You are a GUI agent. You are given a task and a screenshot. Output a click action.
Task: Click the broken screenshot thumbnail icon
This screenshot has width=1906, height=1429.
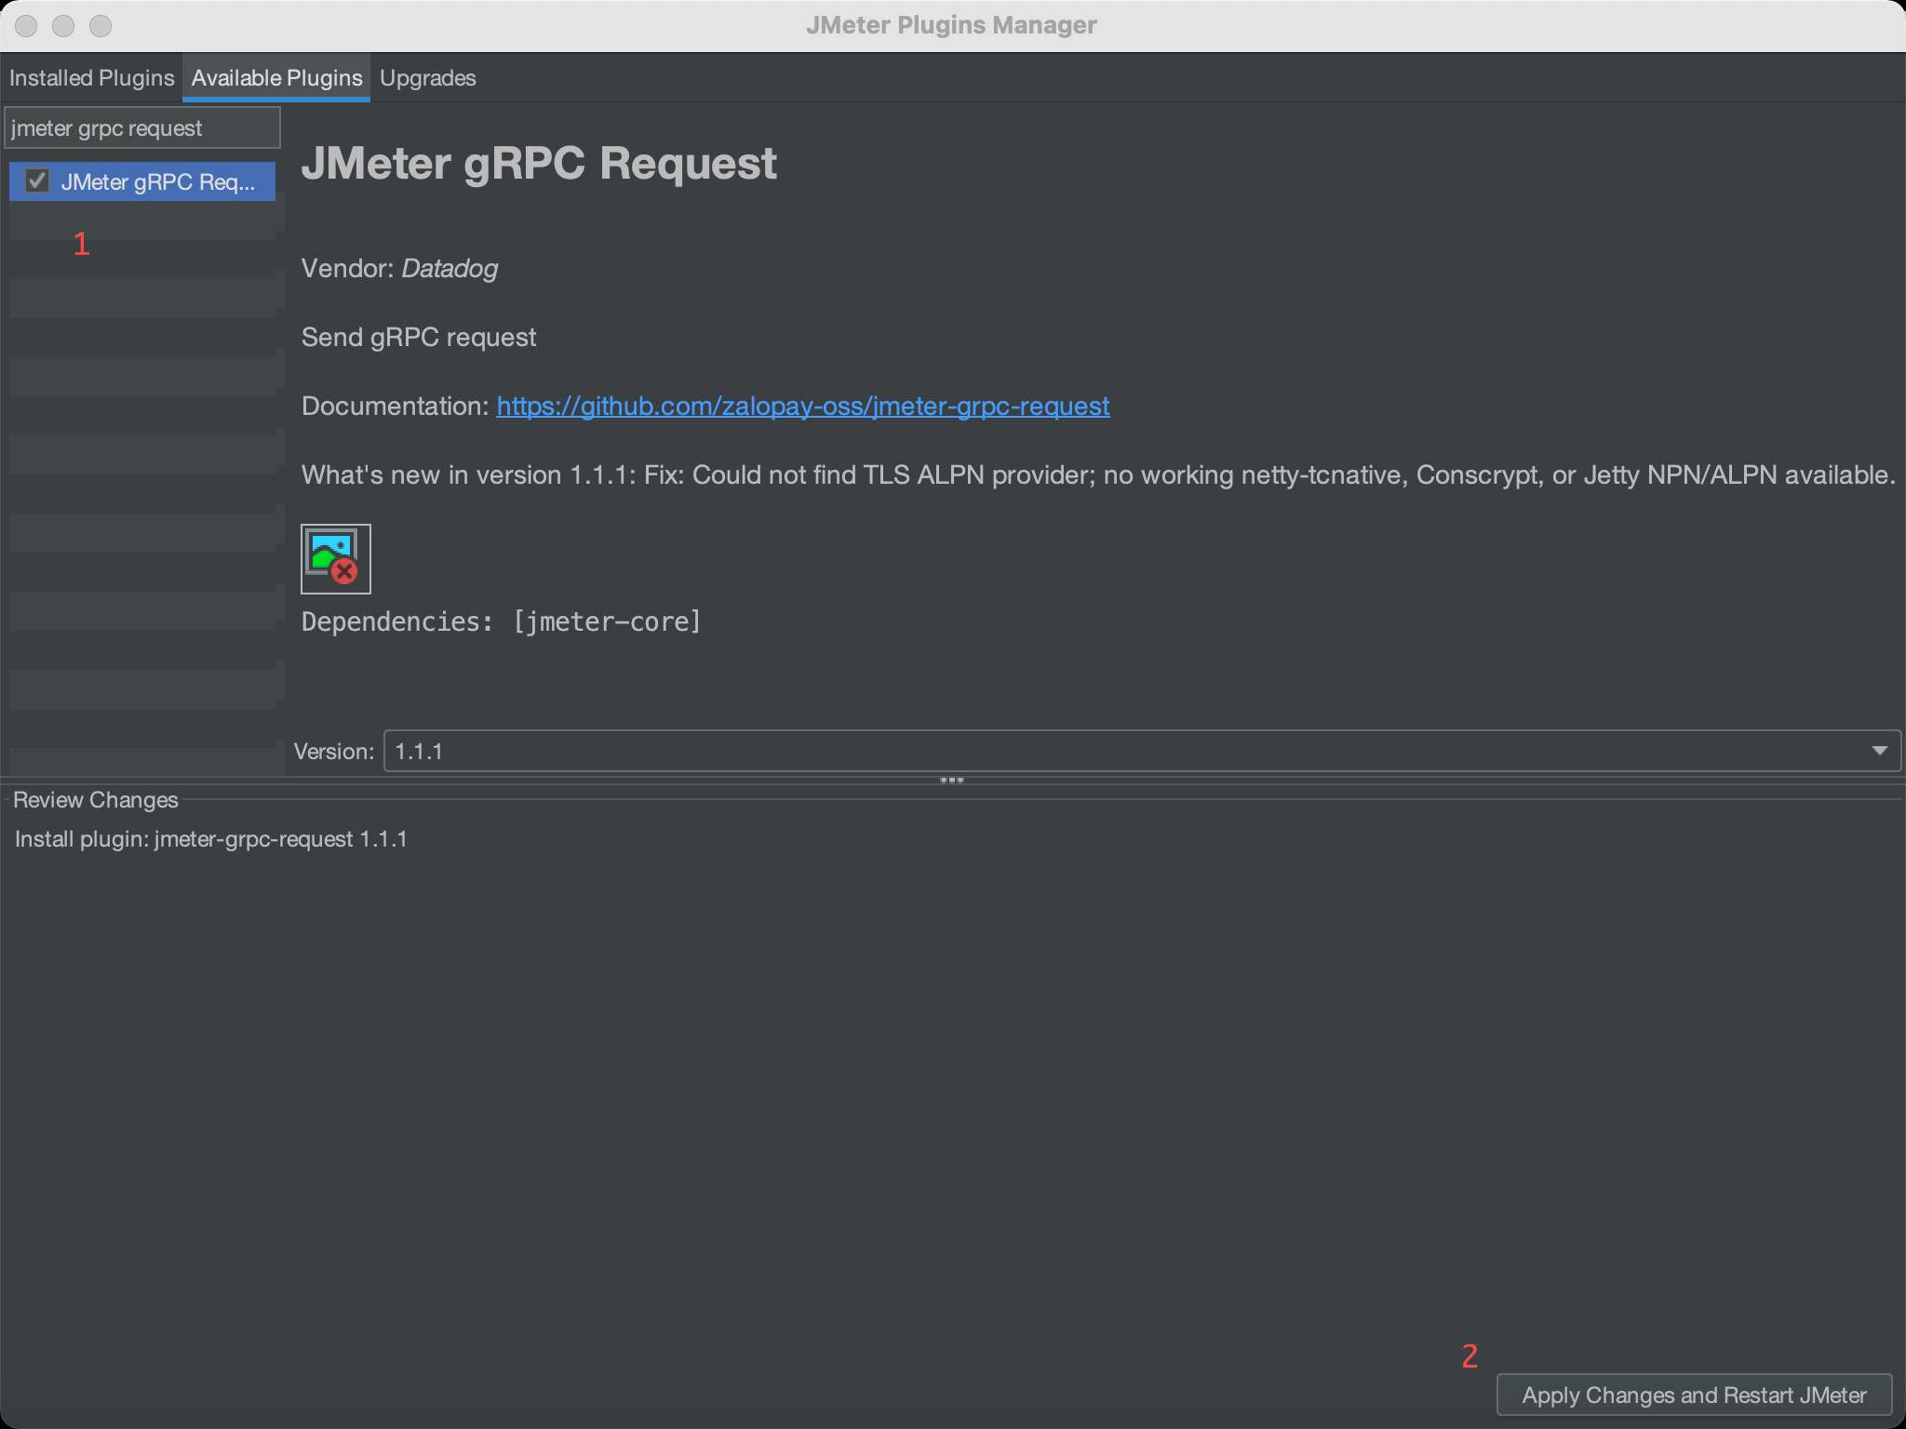pyautogui.click(x=334, y=558)
